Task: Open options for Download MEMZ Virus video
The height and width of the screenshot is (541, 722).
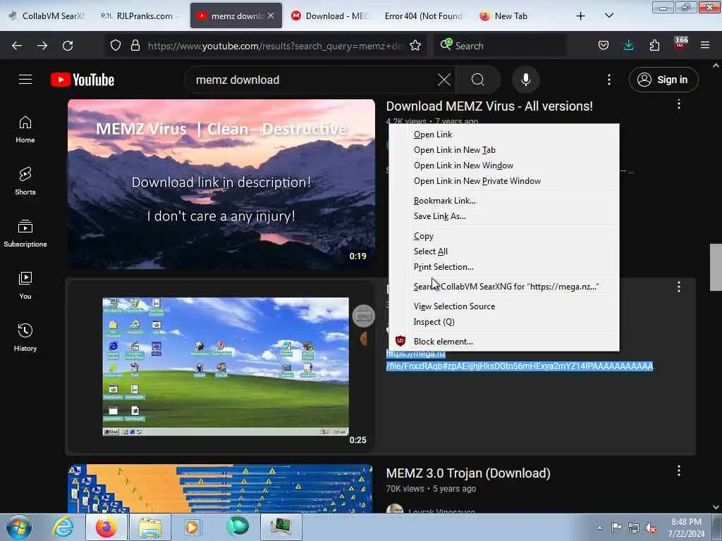Action: pyautogui.click(x=679, y=104)
